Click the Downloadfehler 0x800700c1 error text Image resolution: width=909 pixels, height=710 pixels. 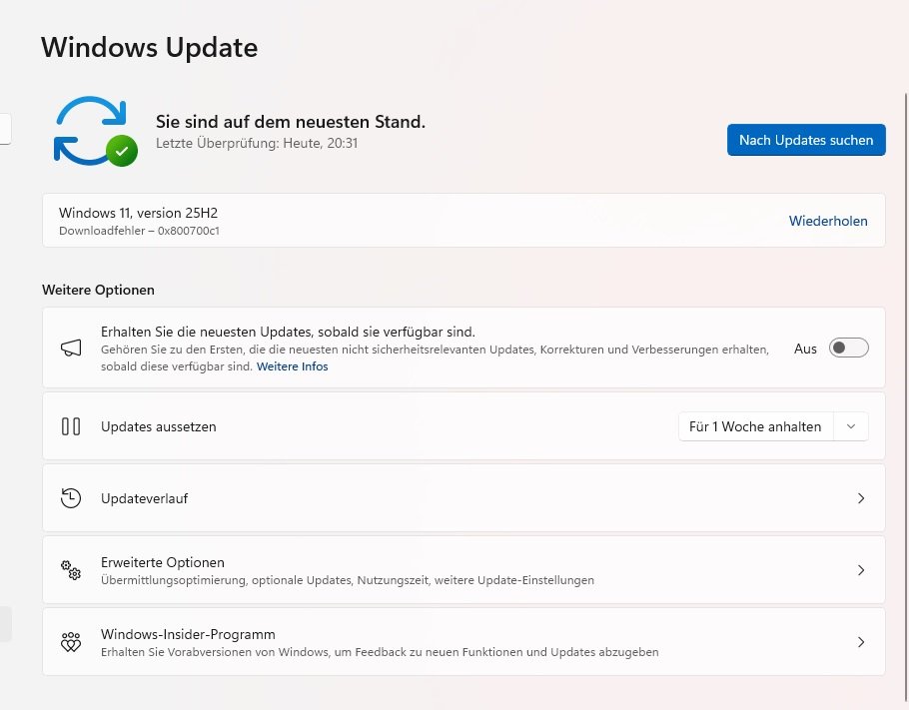pyautogui.click(x=139, y=231)
